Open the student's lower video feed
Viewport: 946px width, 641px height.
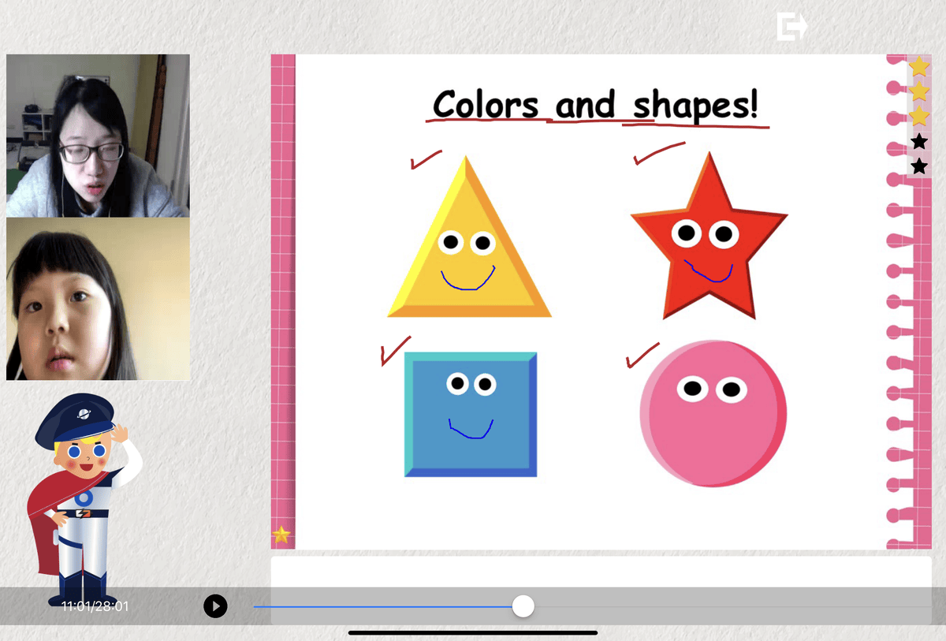point(98,299)
